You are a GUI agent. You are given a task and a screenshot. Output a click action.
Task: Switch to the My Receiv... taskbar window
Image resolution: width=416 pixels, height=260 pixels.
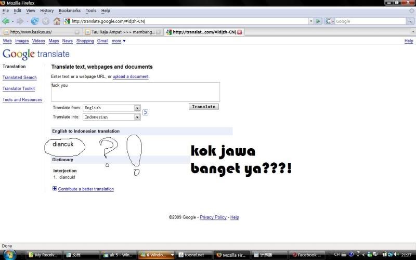(44, 255)
